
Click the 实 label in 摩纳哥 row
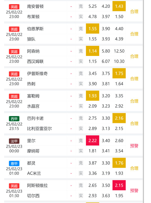[x=81, y=151]
